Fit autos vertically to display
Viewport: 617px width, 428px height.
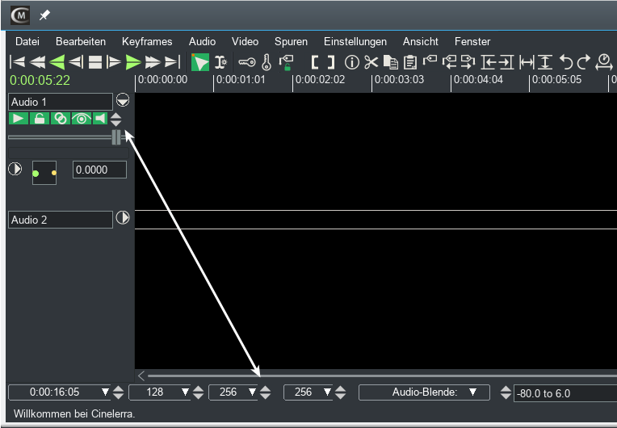pyautogui.click(x=545, y=62)
